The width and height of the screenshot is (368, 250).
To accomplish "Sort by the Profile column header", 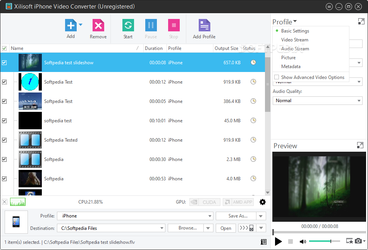I will pyautogui.click(x=190, y=48).
